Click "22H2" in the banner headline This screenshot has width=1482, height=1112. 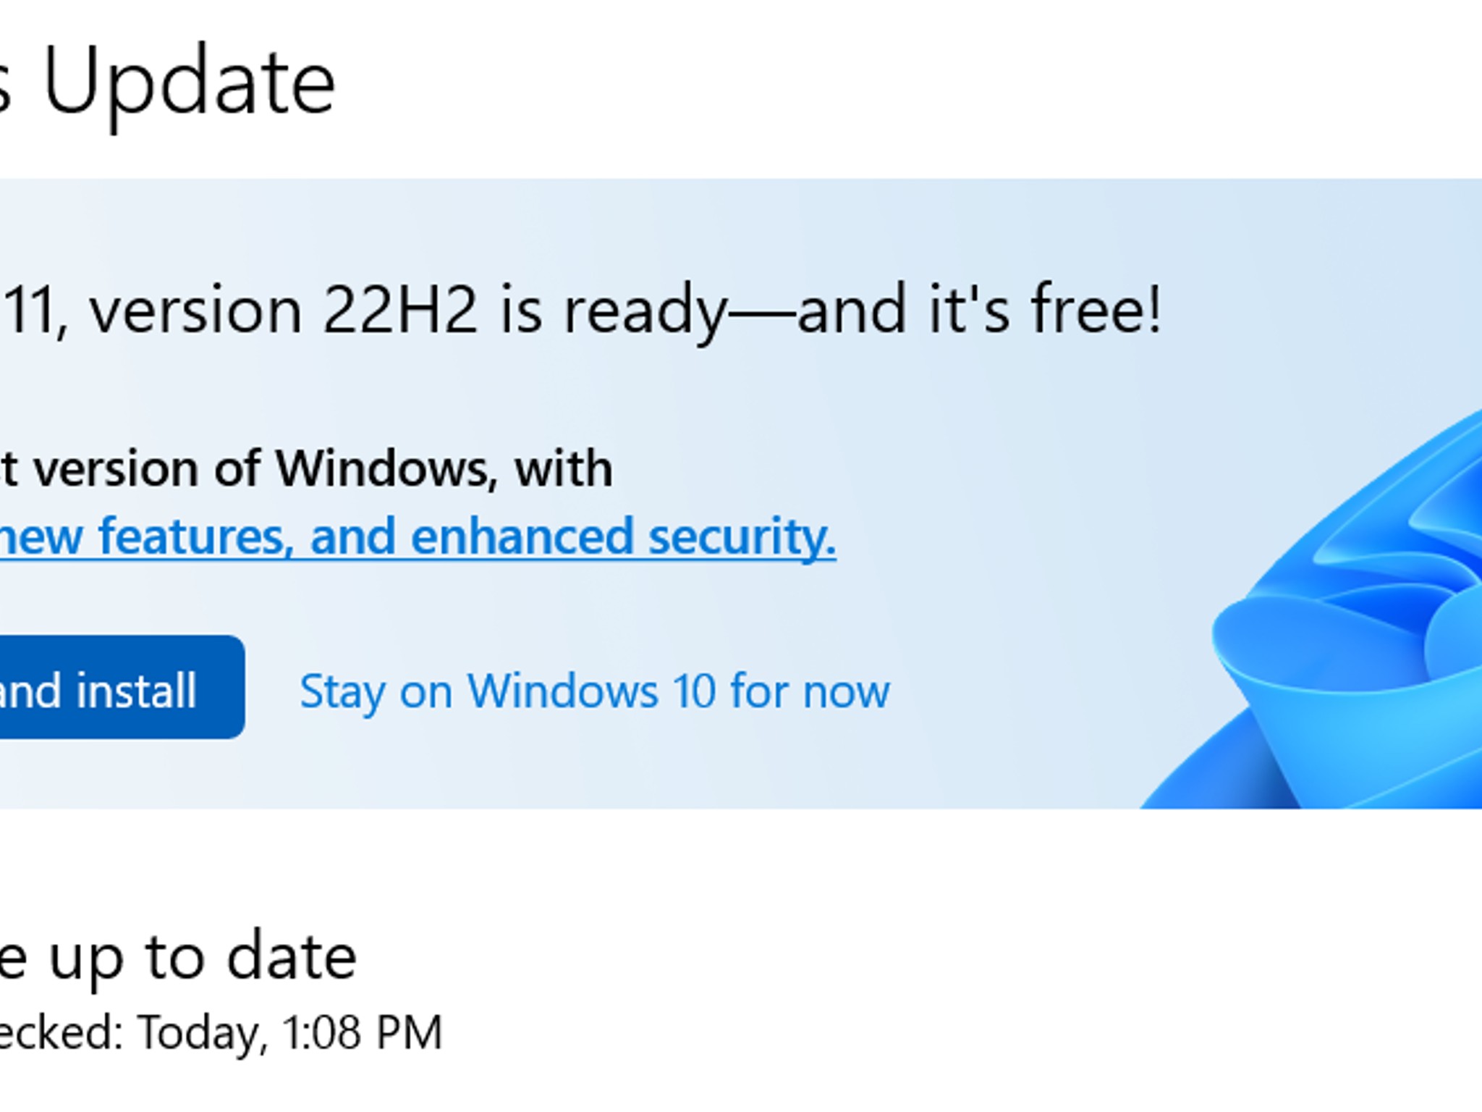tap(399, 310)
